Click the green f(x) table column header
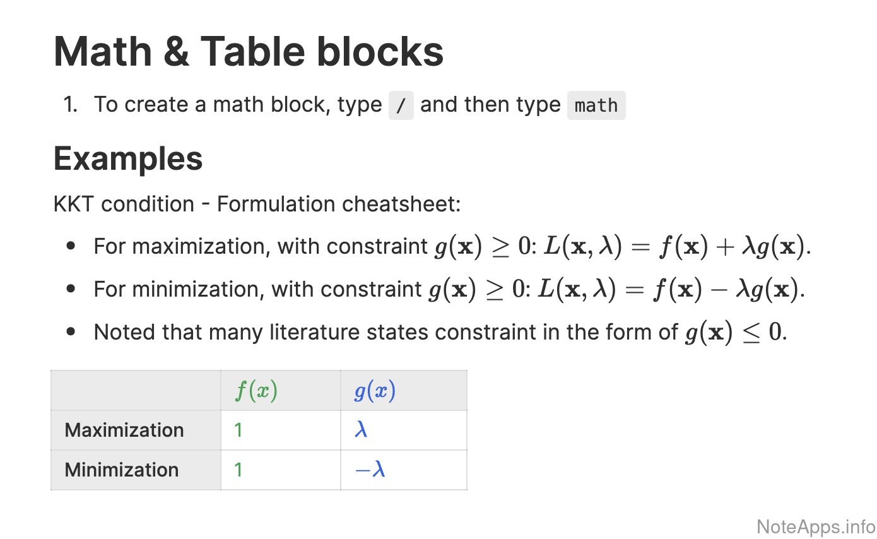This screenshot has height=539, width=877. pyautogui.click(x=256, y=391)
